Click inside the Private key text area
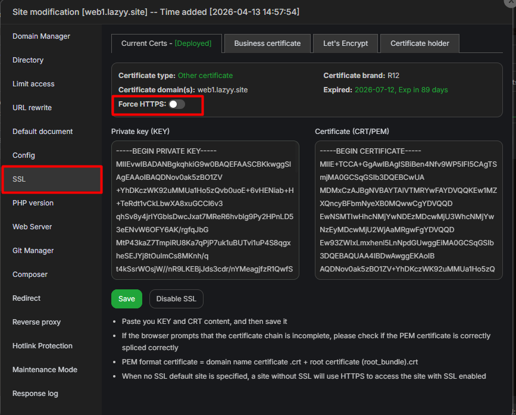516x415 pixels. pyautogui.click(x=205, y=210)
